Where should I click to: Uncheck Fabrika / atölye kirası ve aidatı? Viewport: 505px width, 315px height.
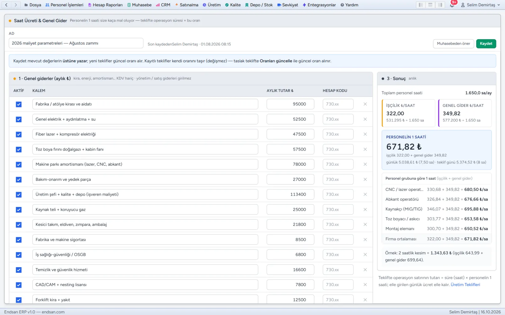(19, 104)
